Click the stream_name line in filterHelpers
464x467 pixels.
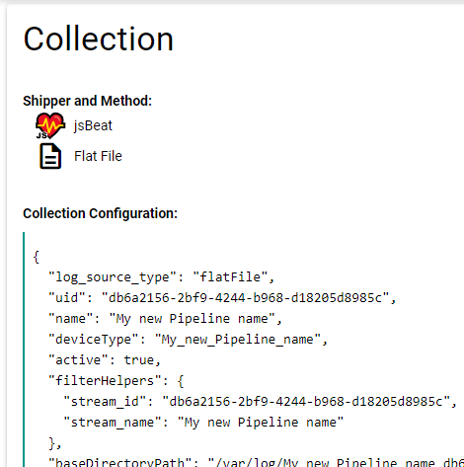tap(203, 422)
